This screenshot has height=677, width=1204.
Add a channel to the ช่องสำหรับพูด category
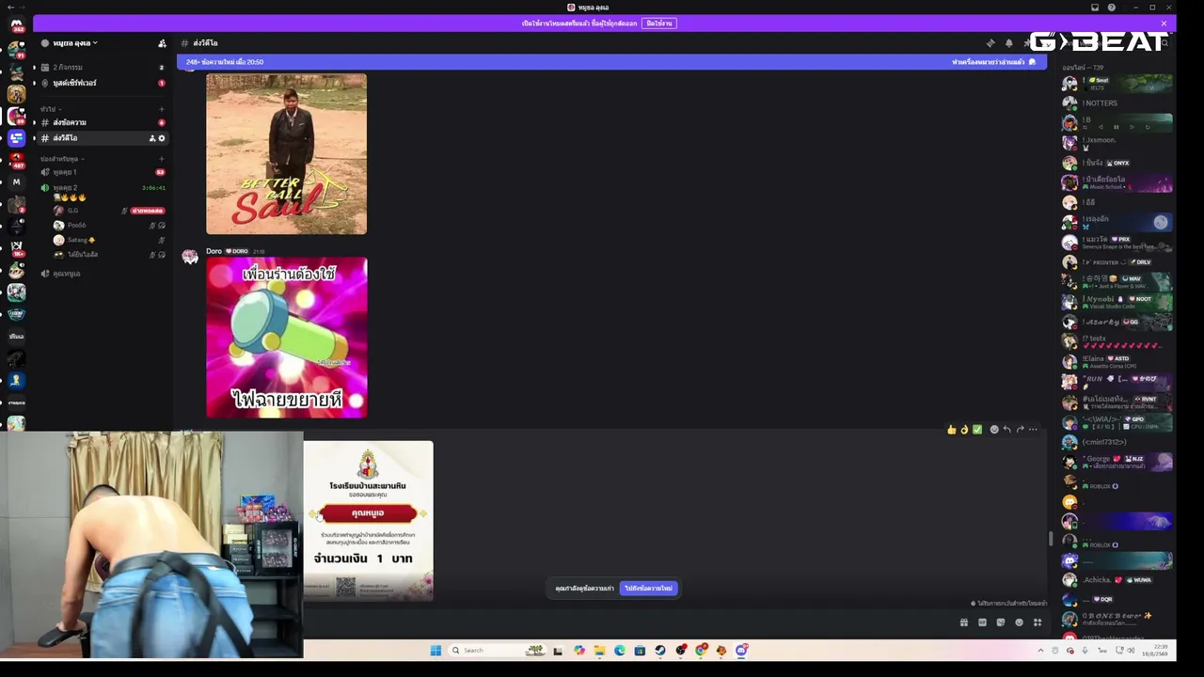(162, 159)
